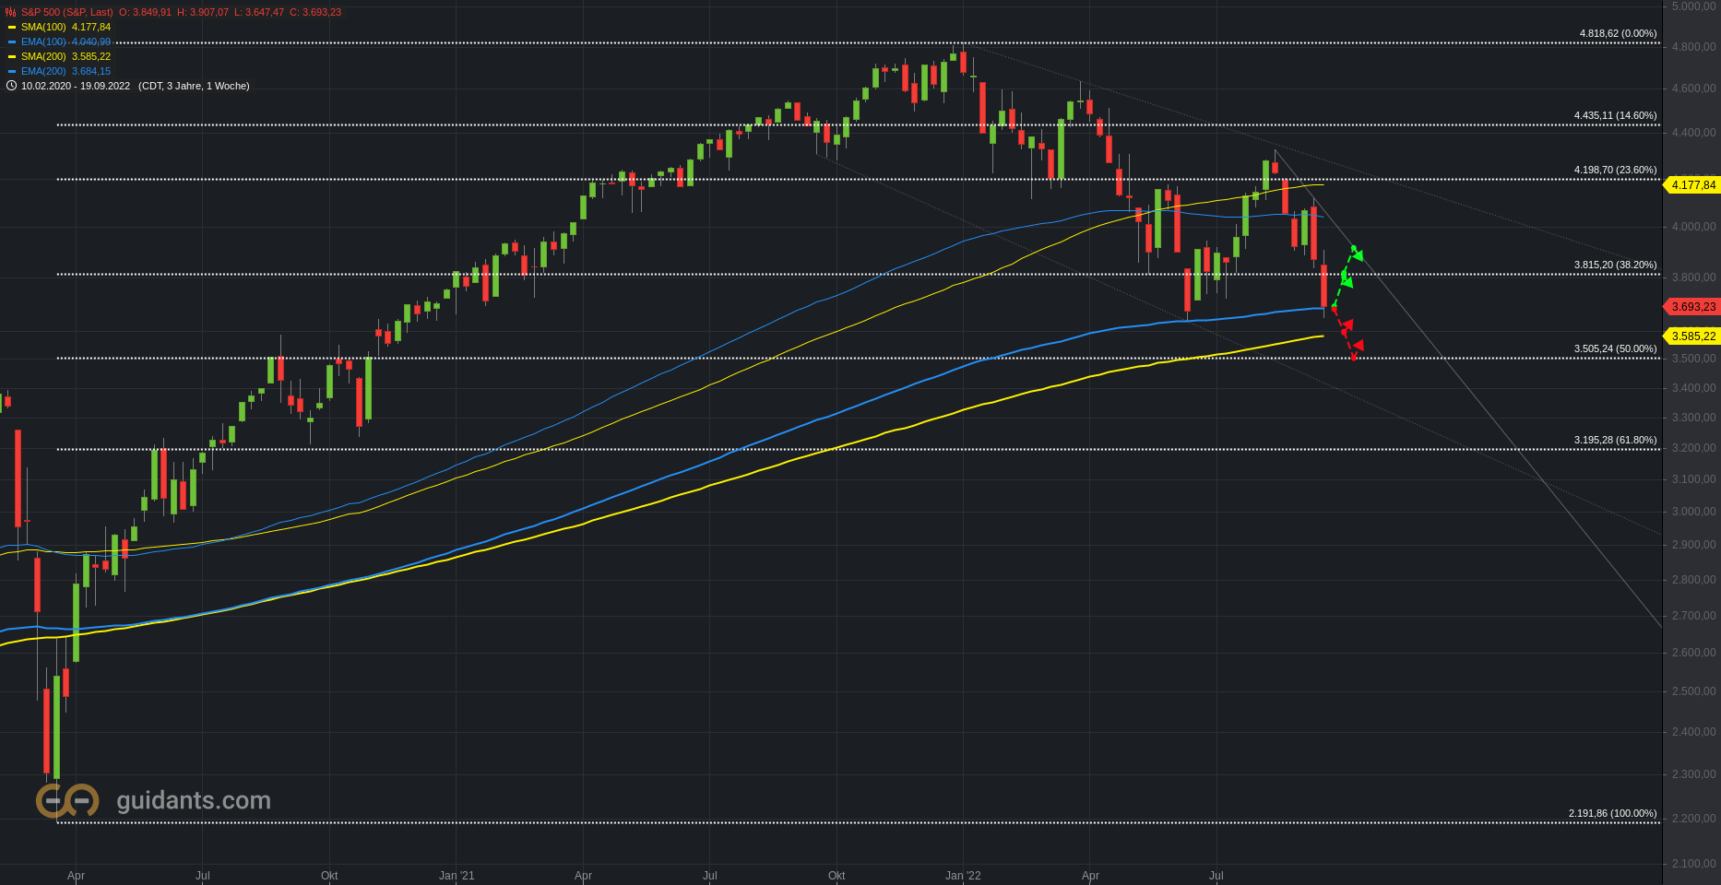Click the 3.800,00 price axis label

[1693, 277]
